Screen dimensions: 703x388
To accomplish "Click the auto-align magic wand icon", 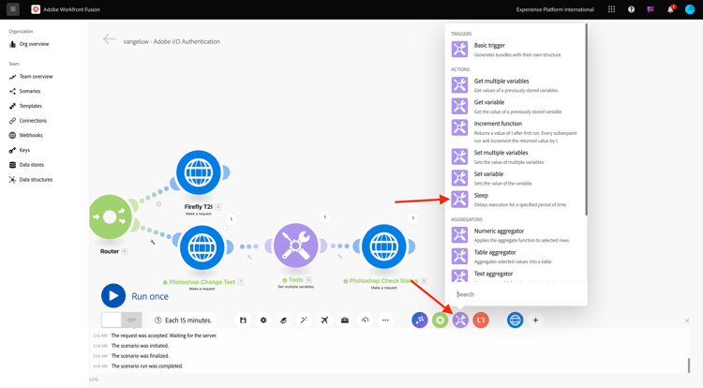I will tap(304, 320).
